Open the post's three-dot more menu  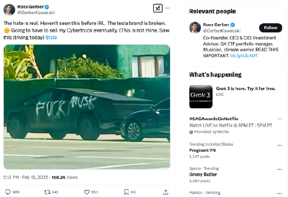168,8
